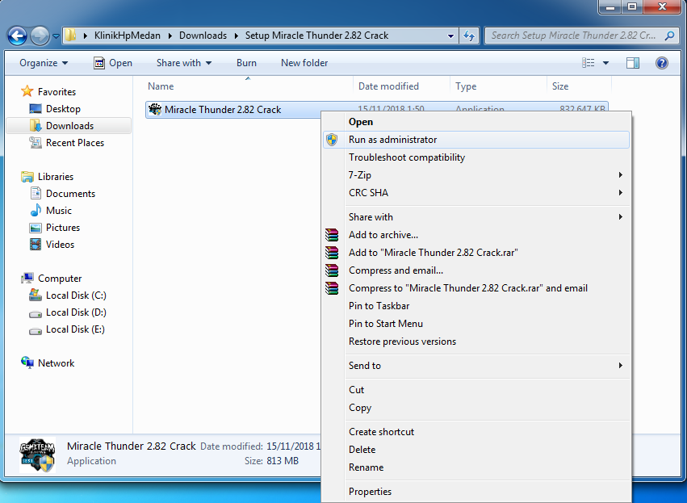Open Local Disk (D:)
Viewport: 687px width, 503px height.
(x=68, y=312)
